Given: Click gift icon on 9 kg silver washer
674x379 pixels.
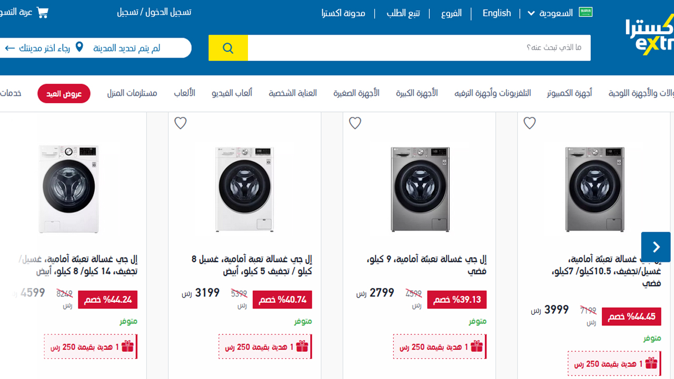Looking at the screenshot, I should 477,346.
